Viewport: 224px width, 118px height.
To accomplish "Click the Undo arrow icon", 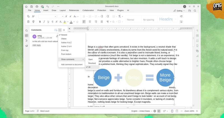I will (x=48, y=6).
